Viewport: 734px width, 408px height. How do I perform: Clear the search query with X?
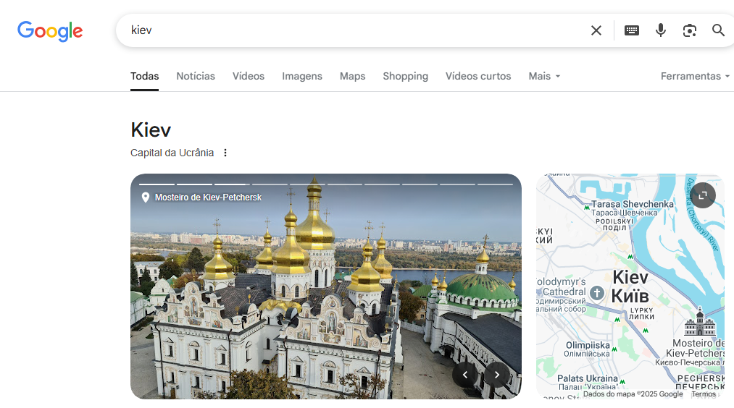tap(596, 30)
